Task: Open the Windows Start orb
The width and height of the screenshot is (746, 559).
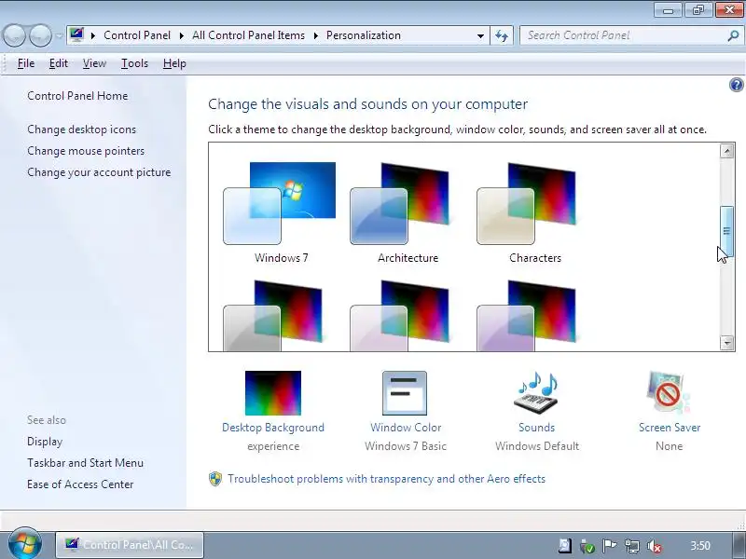Action: point(25,543)
